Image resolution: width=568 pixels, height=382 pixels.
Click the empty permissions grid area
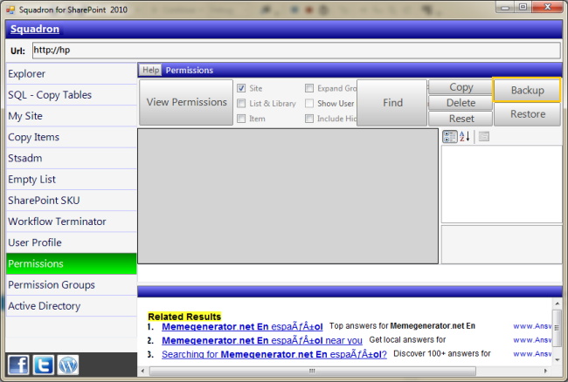288,196
